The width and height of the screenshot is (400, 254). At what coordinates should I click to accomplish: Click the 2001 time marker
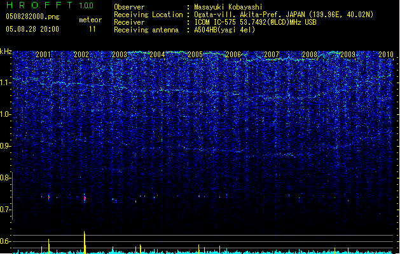(x=43, y=55)
